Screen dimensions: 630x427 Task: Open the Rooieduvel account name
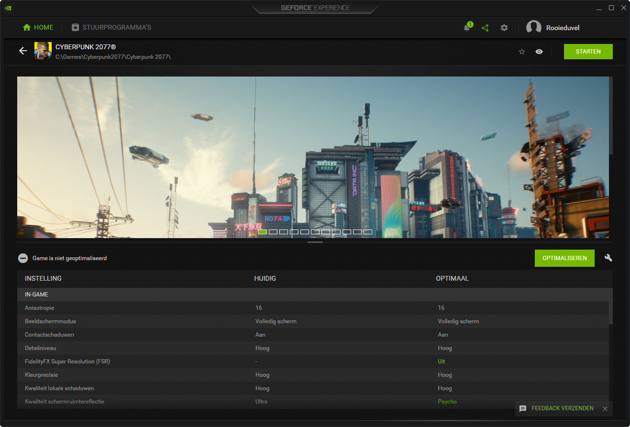(563, 28)
